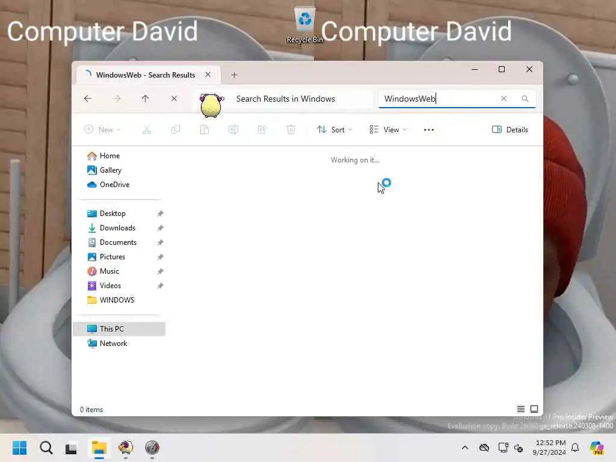Open the Sort dropdown
The height and width of the screenshot is (462, 616).
pos(334,130)
